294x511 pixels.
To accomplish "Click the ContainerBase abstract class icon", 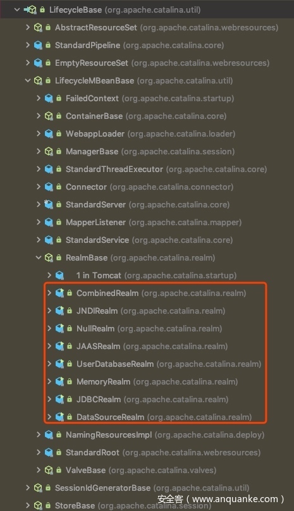I will click(x=49, y=116).
